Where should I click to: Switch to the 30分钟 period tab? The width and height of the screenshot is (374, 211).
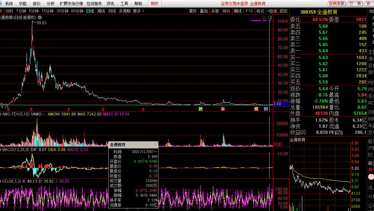click(x=62, y=11)
